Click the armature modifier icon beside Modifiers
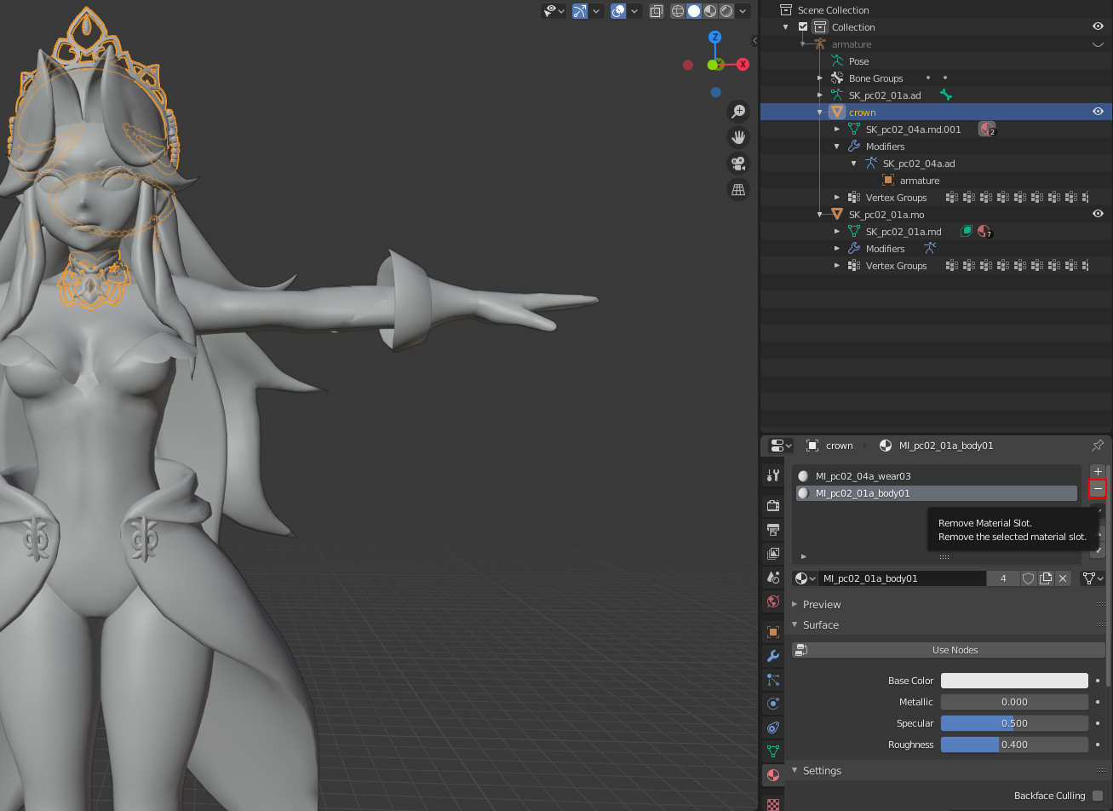 (x=930, y=249)
